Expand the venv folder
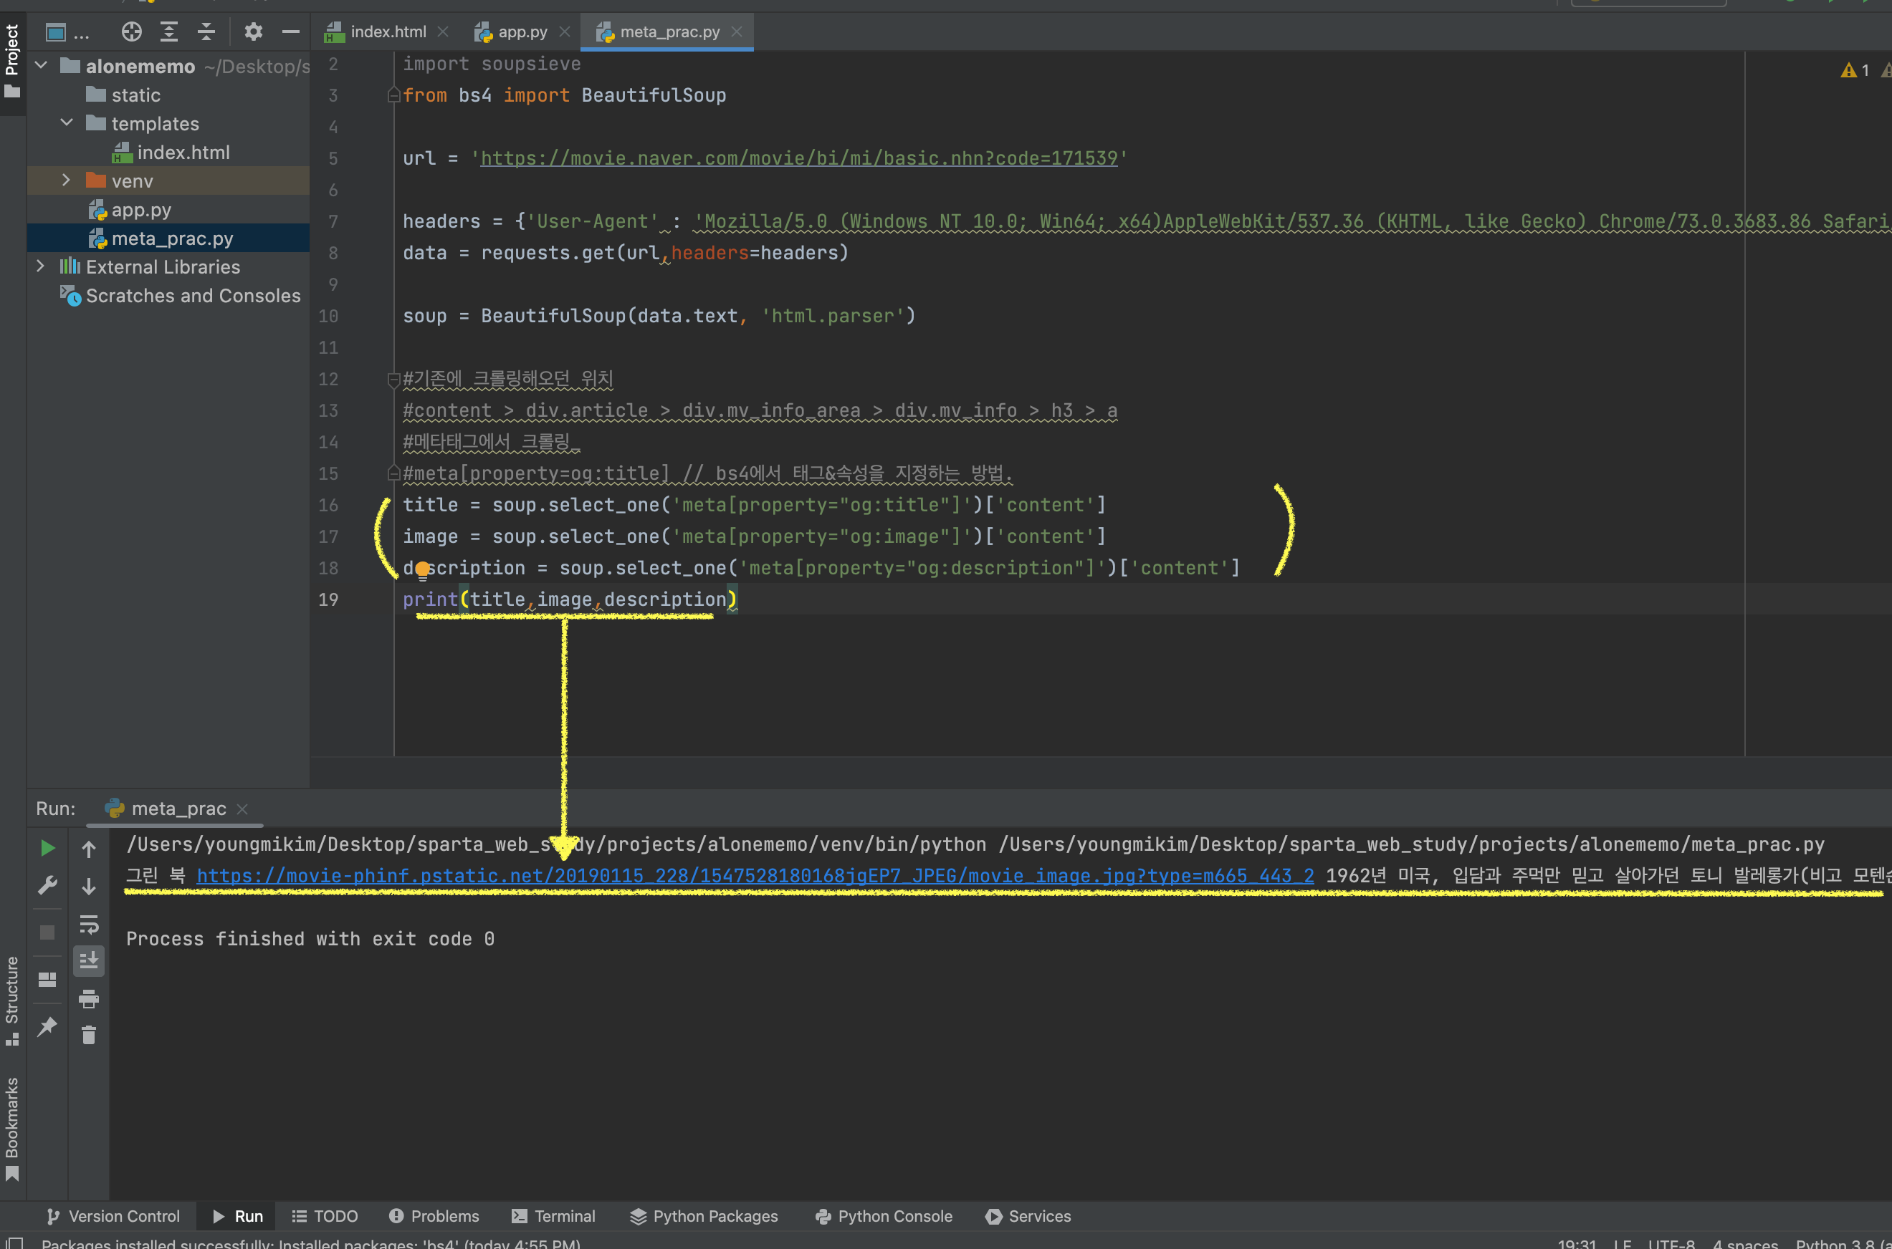 (x=66, y=180)
